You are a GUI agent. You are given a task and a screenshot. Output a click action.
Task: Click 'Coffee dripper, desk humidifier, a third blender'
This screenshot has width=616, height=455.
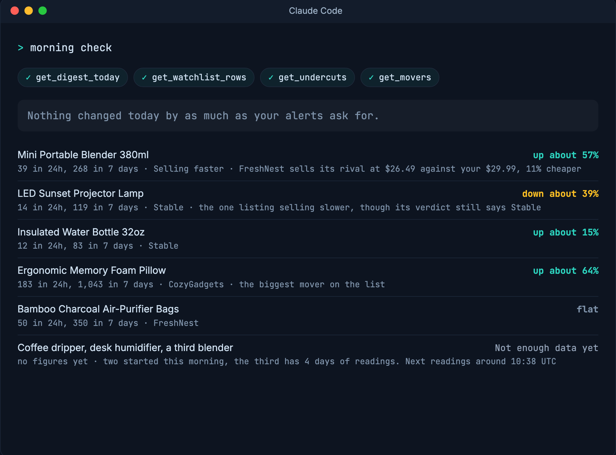(x=125, y=348)
